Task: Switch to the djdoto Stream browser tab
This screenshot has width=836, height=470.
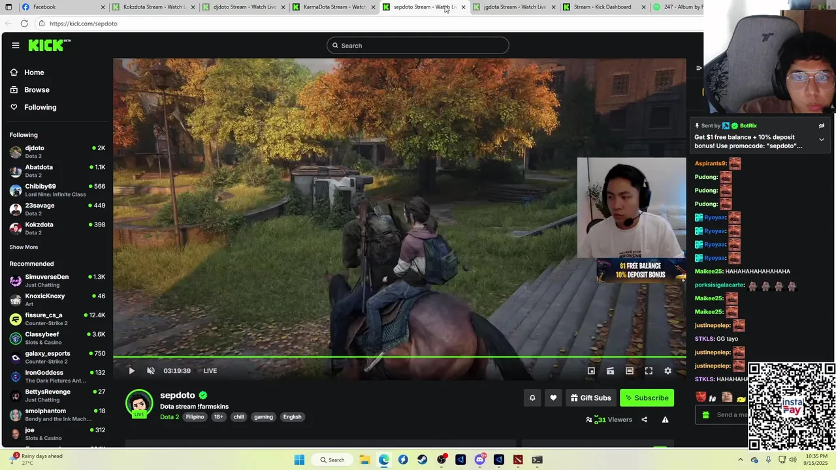Action: [x=244, y=7]
